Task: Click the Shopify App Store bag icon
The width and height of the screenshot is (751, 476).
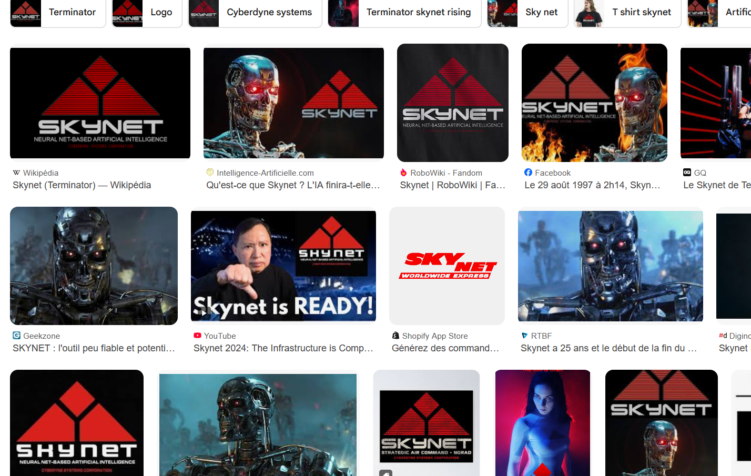Action: pos(396,336)
